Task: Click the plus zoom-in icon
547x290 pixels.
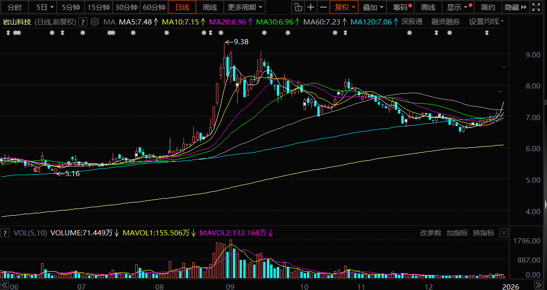Action: pos(310,7)
